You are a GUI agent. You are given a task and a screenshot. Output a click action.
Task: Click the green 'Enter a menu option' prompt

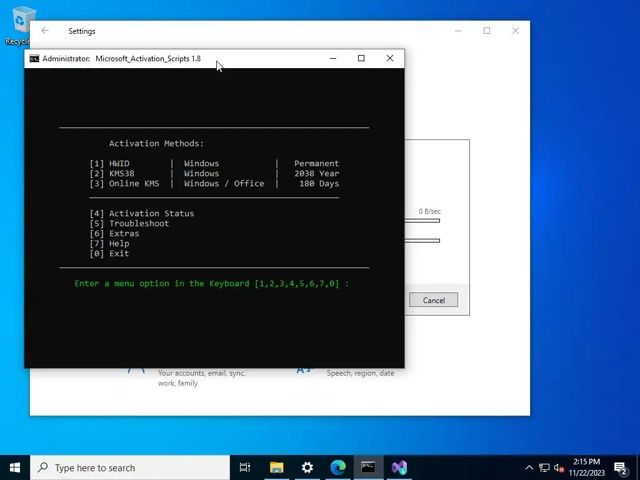(212, 283)
